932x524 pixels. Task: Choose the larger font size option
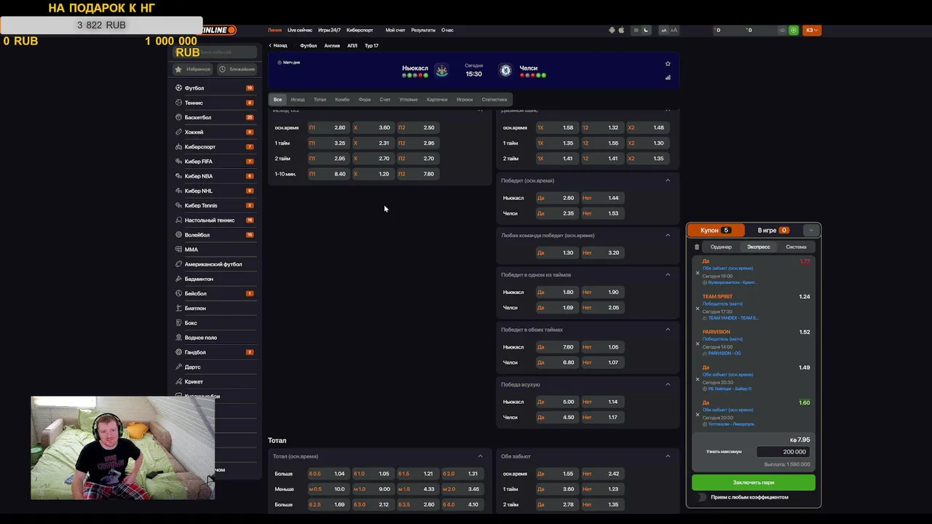pos(674,30)
